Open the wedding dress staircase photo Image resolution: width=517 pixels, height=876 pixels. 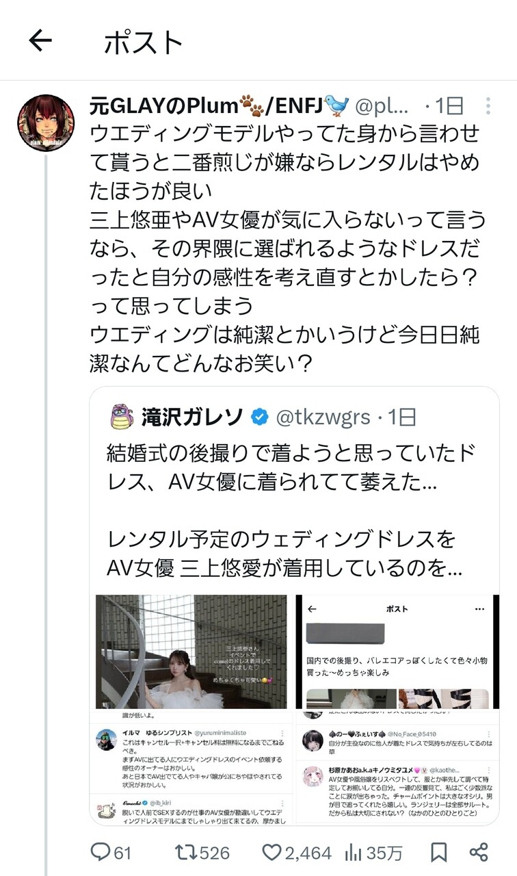click(191, 652)
